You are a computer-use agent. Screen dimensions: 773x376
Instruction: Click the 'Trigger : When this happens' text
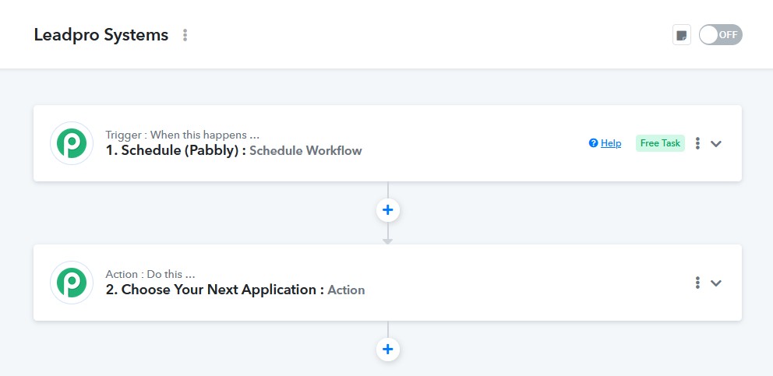click(x=182, y=135)
